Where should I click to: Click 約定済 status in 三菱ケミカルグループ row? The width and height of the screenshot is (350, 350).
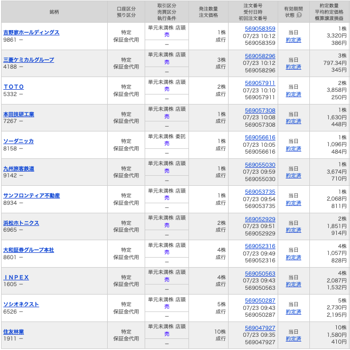click(x=294, y=67)
